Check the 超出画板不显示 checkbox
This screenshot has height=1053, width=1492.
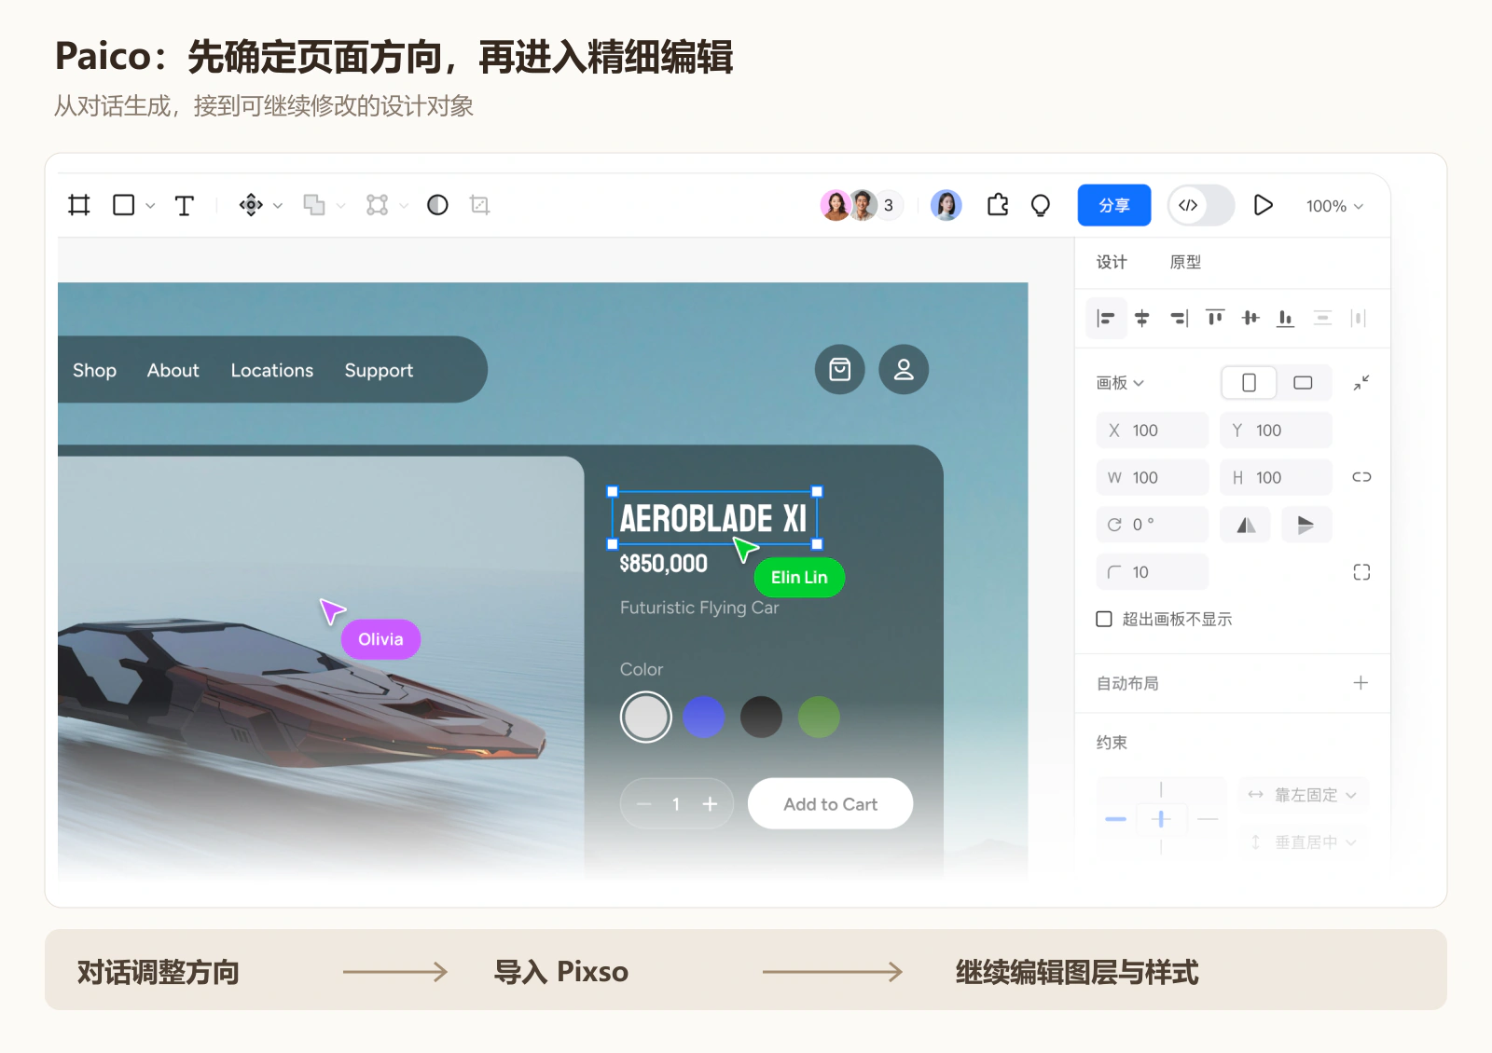point(1104,620)
